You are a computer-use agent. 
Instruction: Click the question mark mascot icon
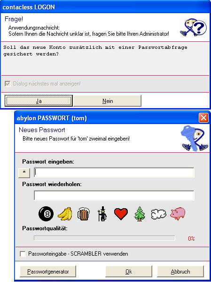[193, 28]
